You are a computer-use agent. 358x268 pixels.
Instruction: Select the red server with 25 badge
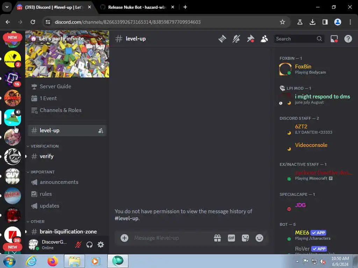(x=13, y=235)
